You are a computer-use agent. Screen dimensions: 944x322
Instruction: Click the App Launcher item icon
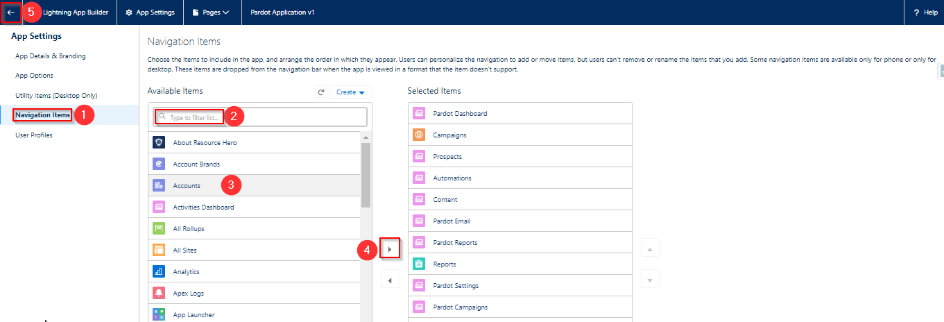click(159, 314)
